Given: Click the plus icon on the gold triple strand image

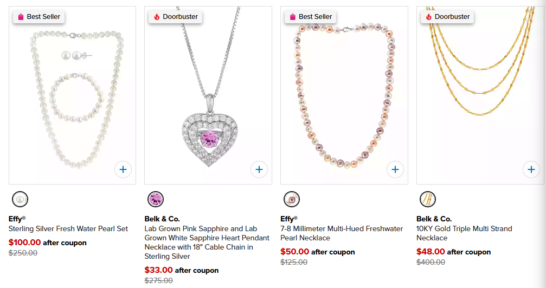Looking at the screenshot, I should (531, 169).
